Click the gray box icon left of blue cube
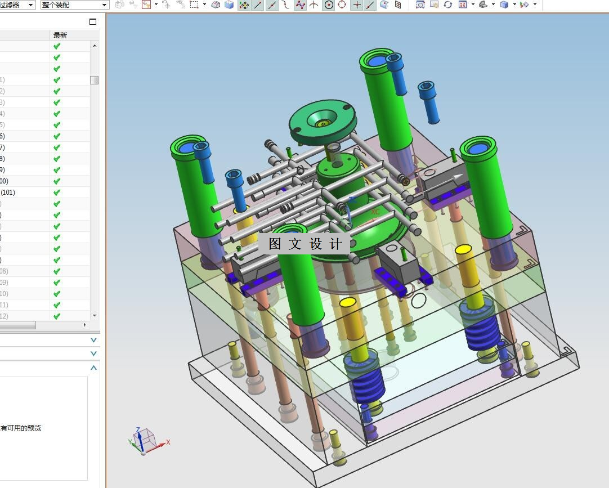609x488 pixels. (216, 5)
